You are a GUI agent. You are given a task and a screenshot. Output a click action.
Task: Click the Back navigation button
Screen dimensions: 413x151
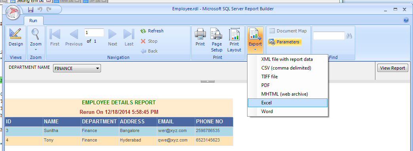[x=149, y=51]
